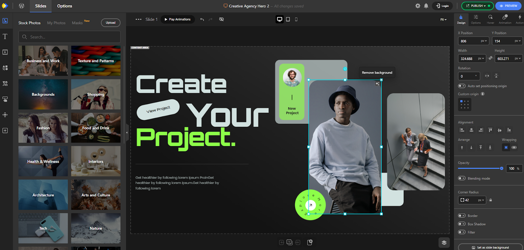Select the Text tool in left sidebar
Viewport: 524px width, 250px height.
coord(5,37)
